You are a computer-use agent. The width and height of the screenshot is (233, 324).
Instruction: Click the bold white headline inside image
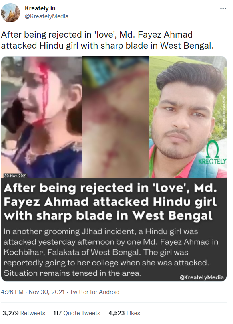tap(110, 202)
